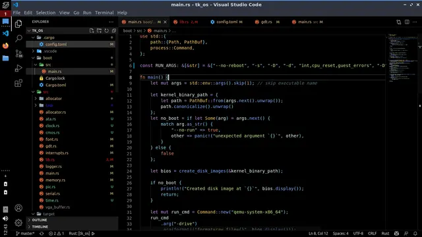Open Cargo.lock in explorer
Image resolution: width=422 pixels, height=237 pixels.
coord(71,78)
